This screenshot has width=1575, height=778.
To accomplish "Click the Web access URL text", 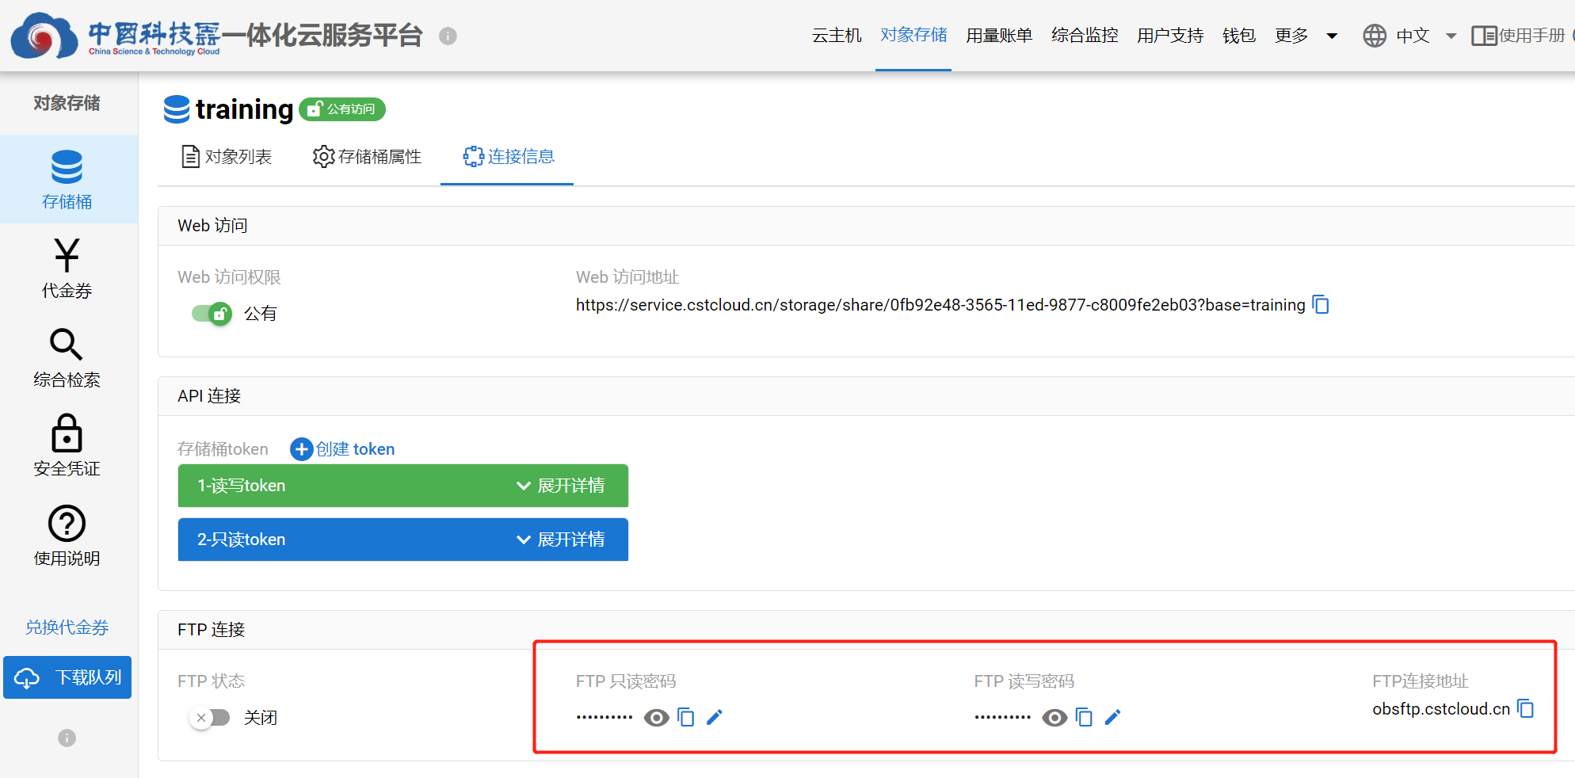I will click(940, 305).
